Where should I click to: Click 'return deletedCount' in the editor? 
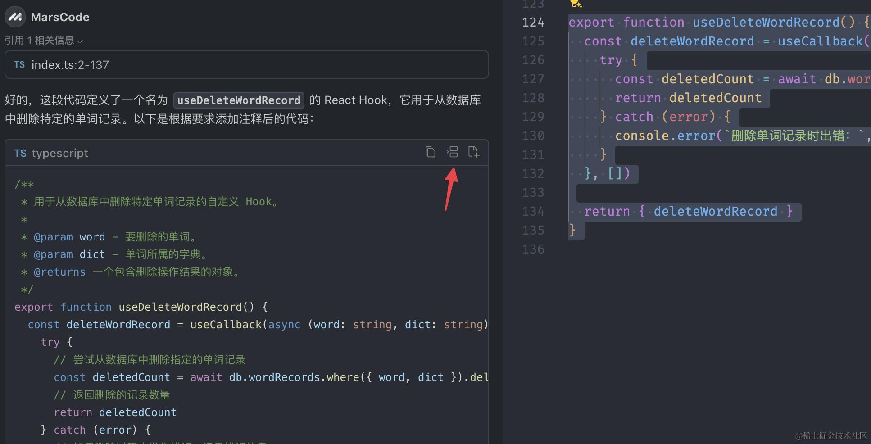click(x=688, y=98)
